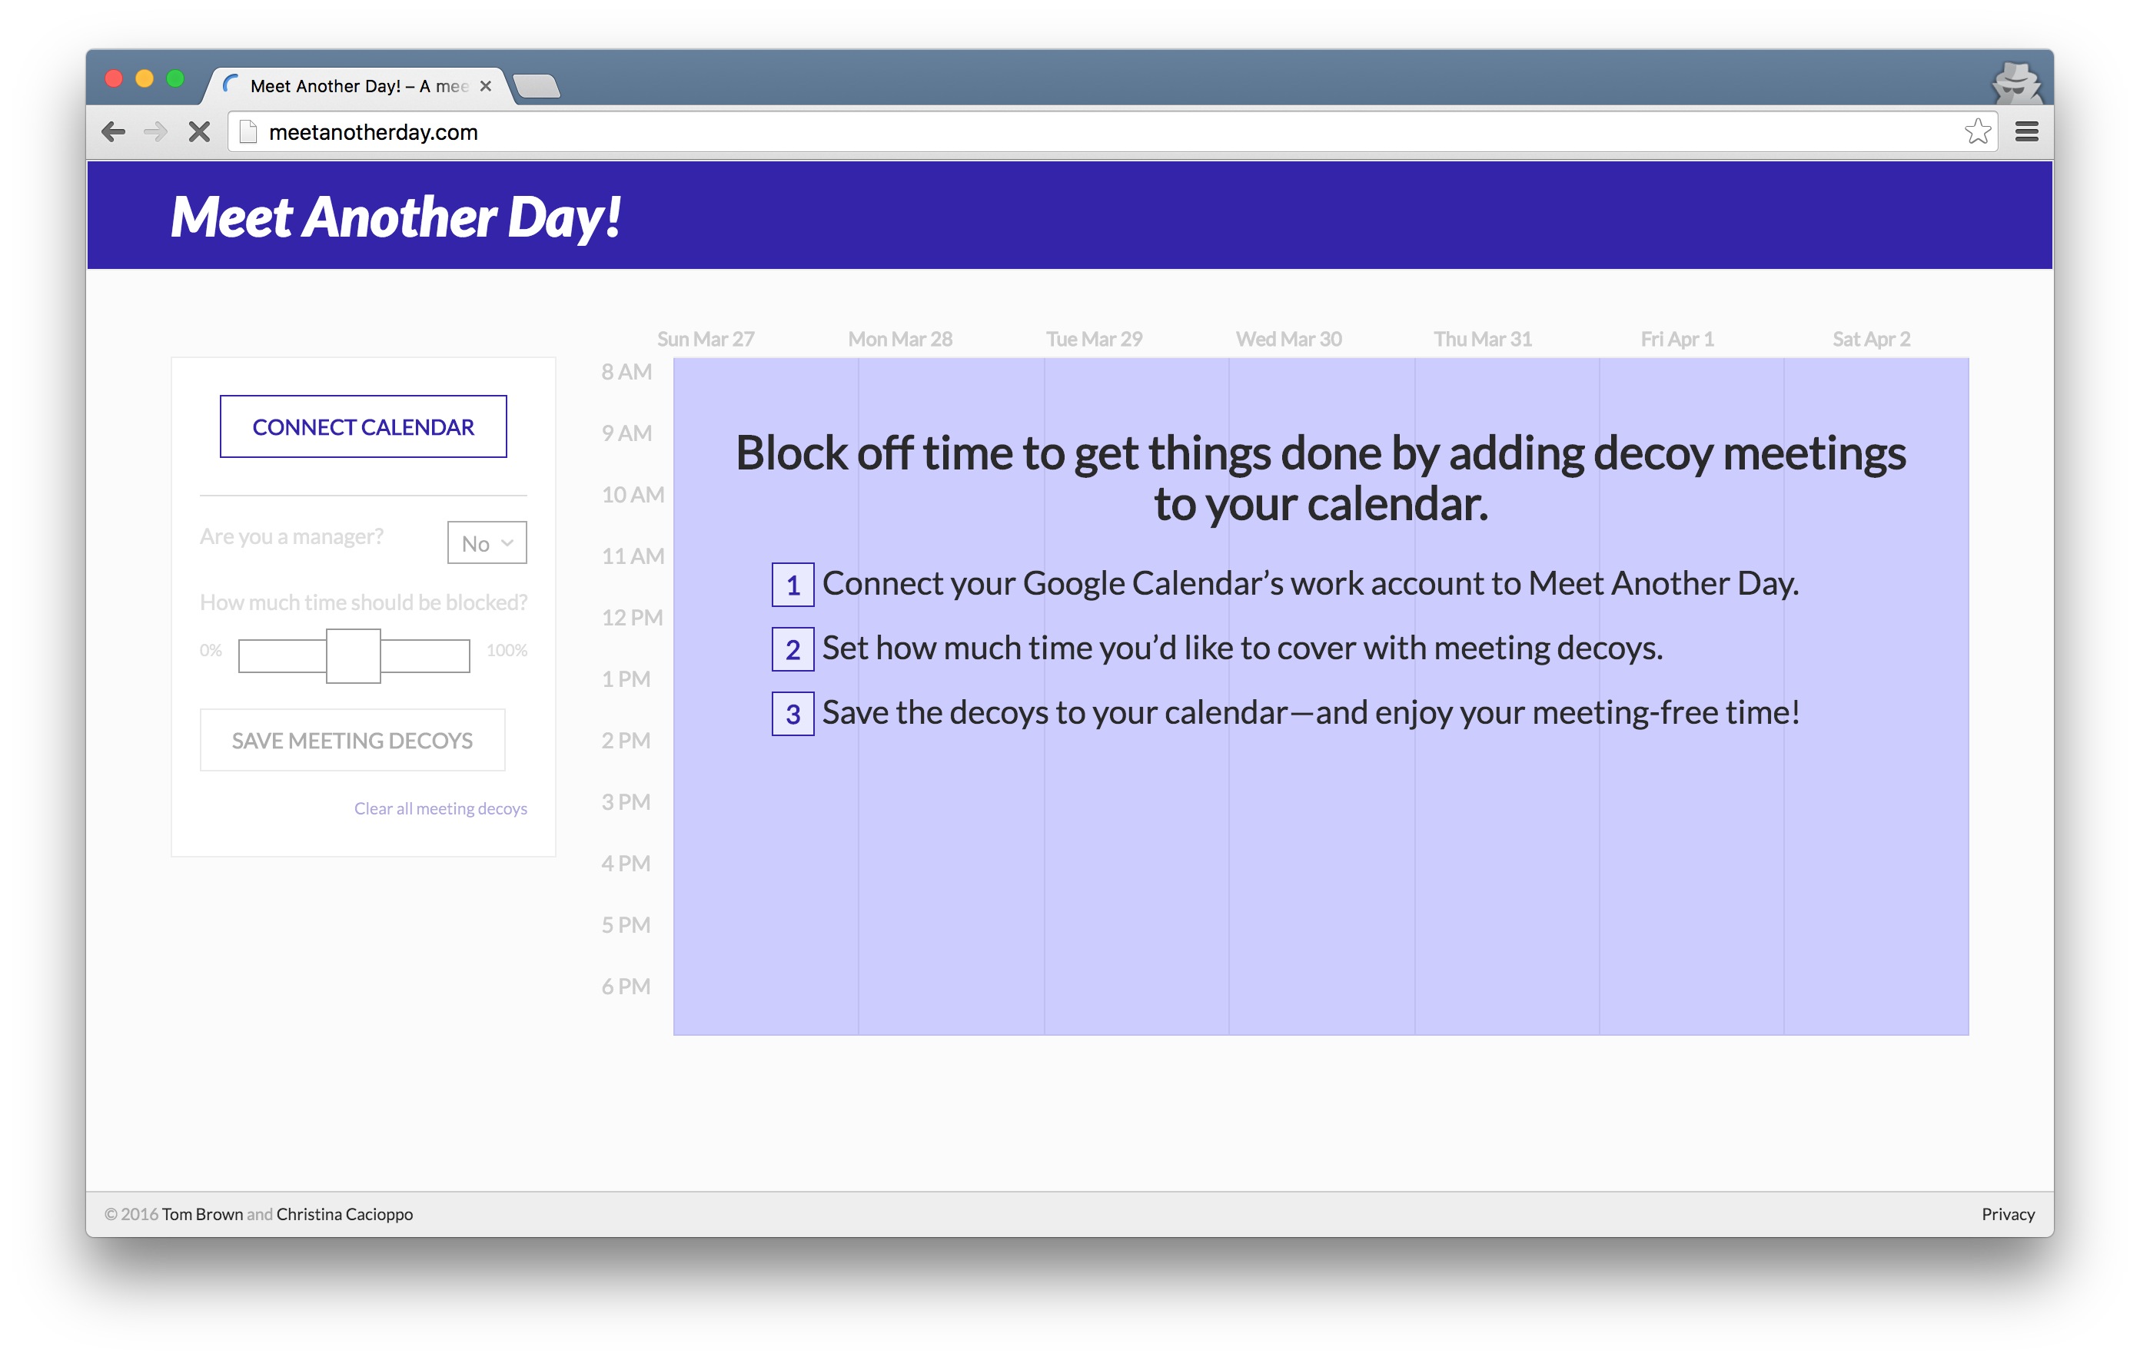Click the bookmark star in the address bar
This screenshot has height=1360, width=2140.
pos(1977,131)
